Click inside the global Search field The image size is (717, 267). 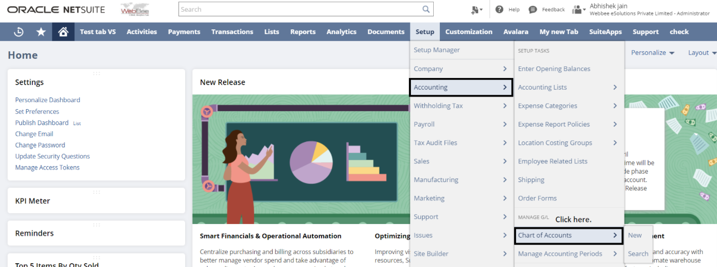point(299,9)
